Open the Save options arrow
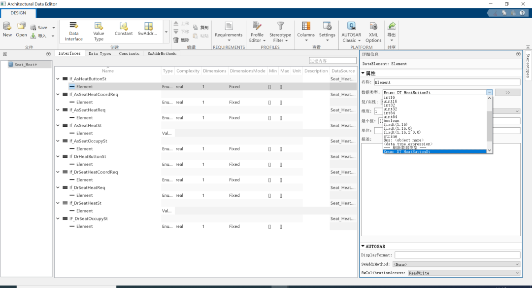 [54, 28]
